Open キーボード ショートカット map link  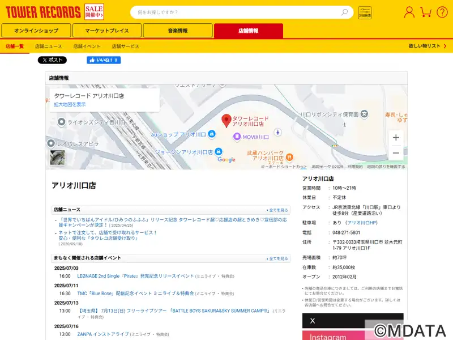click(x=284, y=167)
